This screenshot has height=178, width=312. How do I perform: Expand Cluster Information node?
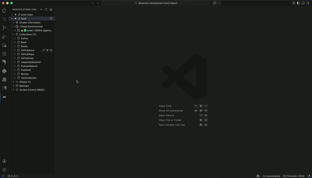click(x=13, y=23)
